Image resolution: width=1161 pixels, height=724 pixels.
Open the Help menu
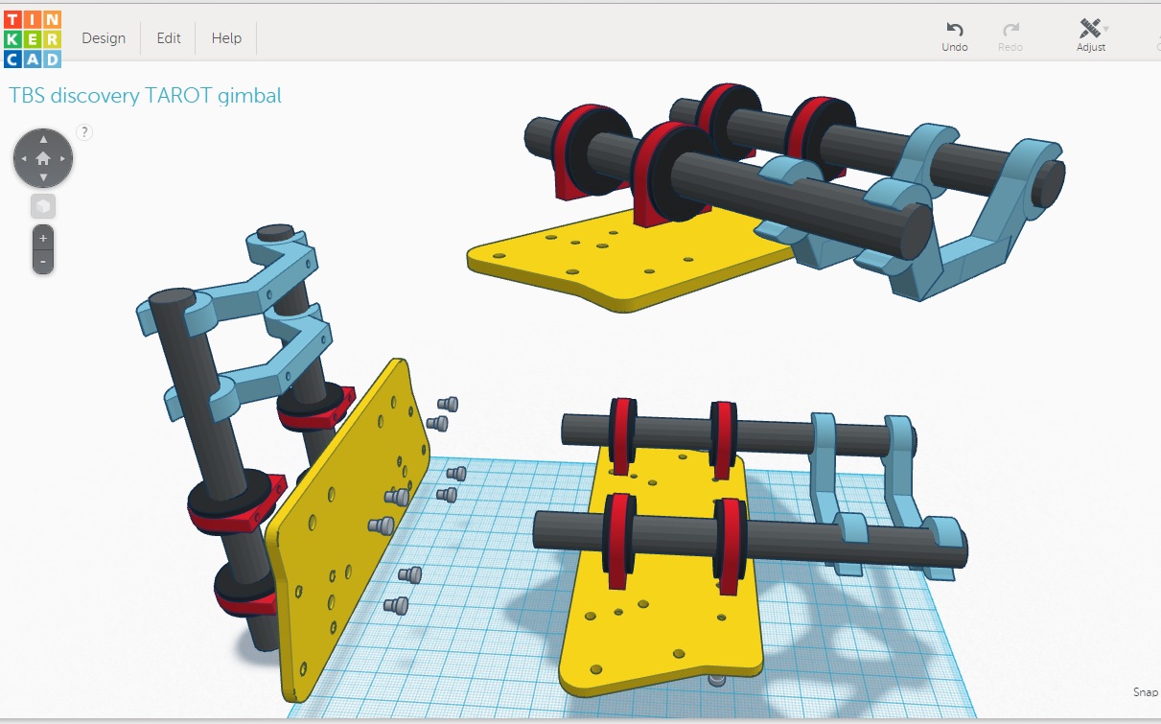point(226,38)
